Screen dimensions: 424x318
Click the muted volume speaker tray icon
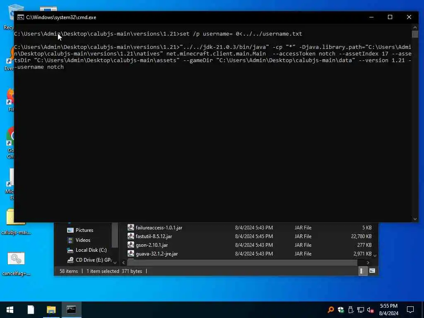[x=370, y=310]
